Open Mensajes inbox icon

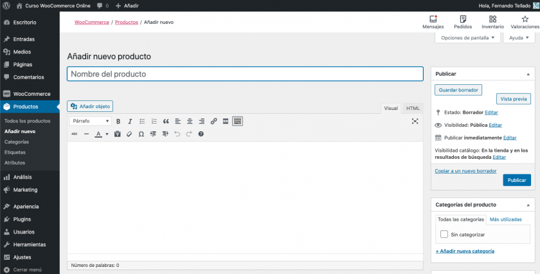coord(433,23)
